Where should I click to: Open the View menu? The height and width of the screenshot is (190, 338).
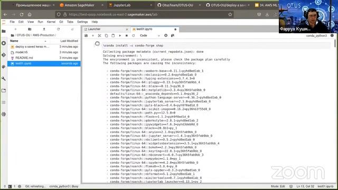(x=31, y=22)
